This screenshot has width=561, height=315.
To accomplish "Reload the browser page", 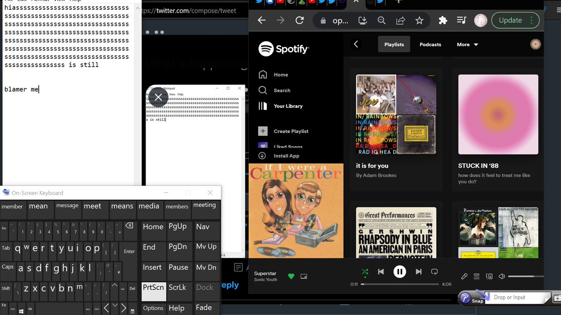I will coord(300,21).
